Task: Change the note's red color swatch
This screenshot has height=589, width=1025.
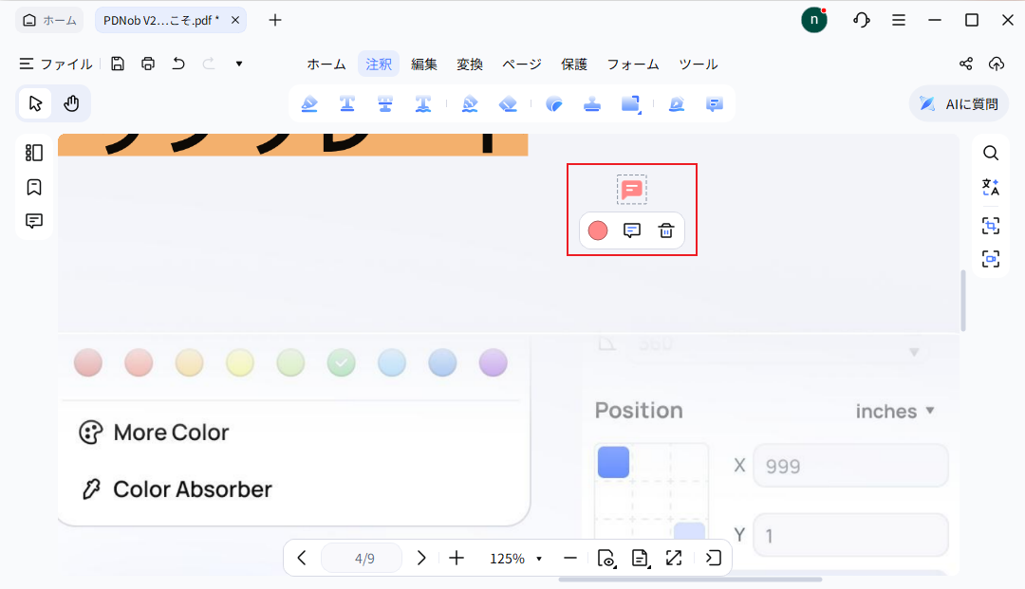Action: pos(598,230)
